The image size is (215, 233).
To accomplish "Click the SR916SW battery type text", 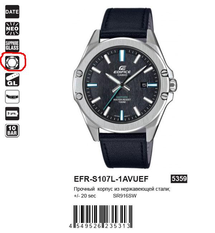I will coord(125,196).
